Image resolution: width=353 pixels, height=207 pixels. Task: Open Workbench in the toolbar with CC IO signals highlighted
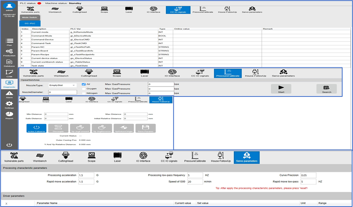55,10
